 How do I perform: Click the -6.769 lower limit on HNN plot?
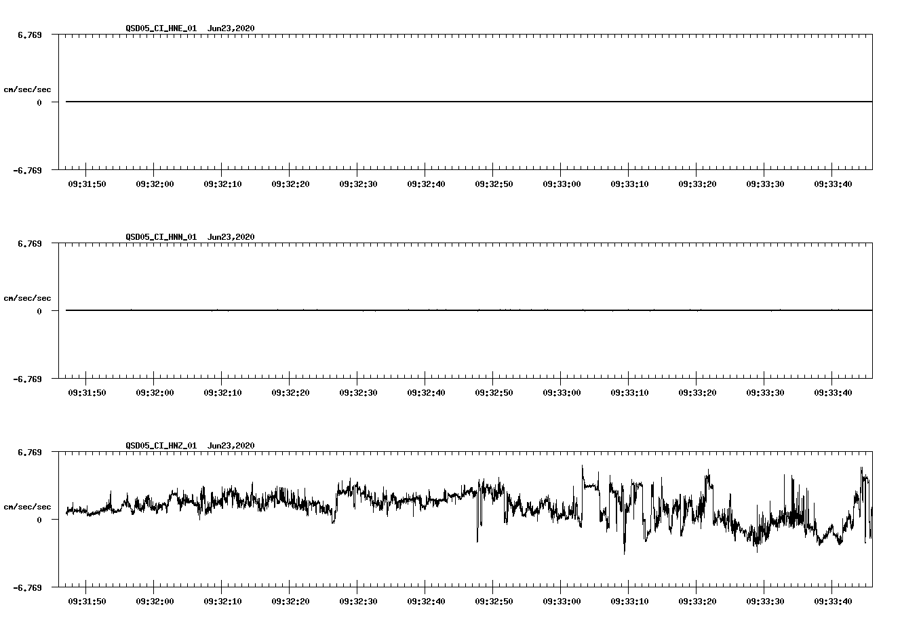tap(27, 379)
